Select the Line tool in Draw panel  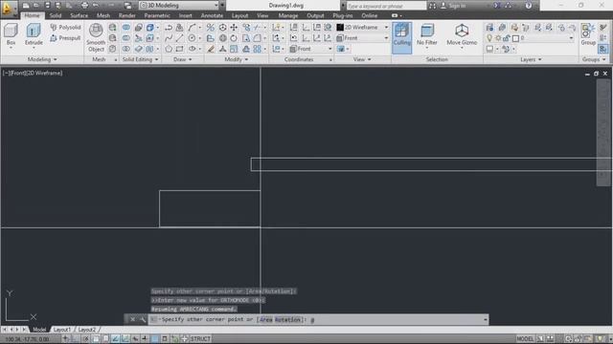[179, 38]
